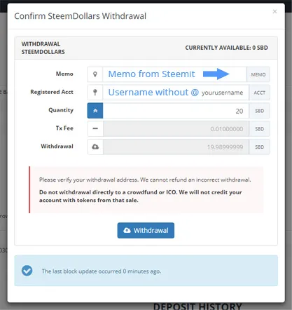Click the SBD label next to Quantity

259,111
